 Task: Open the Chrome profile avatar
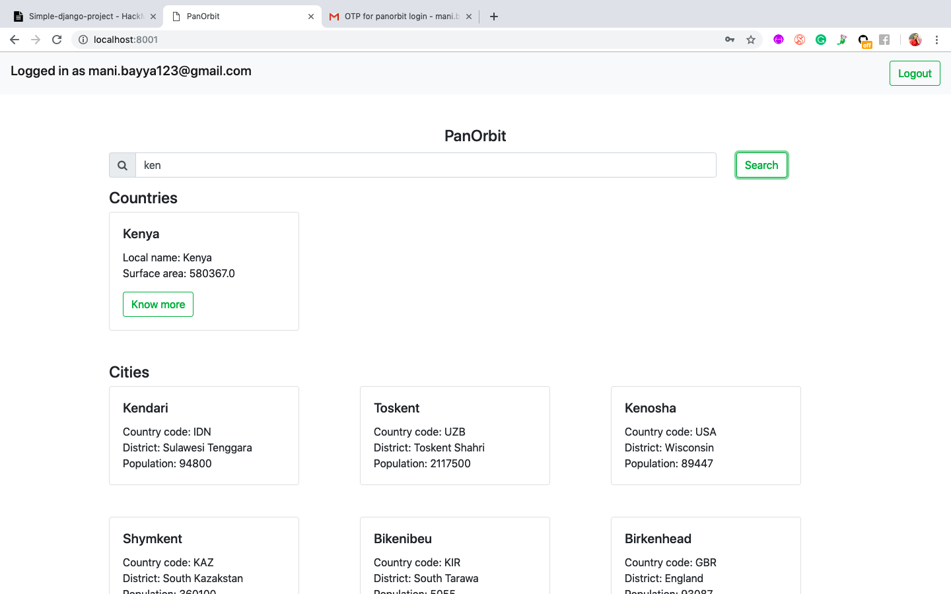pyautogui.click(x=915, y=40)
